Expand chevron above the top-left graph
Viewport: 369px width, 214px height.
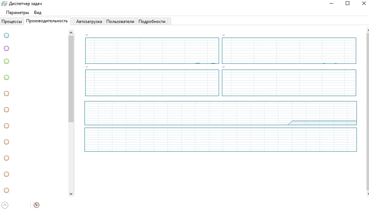[87, 35]
